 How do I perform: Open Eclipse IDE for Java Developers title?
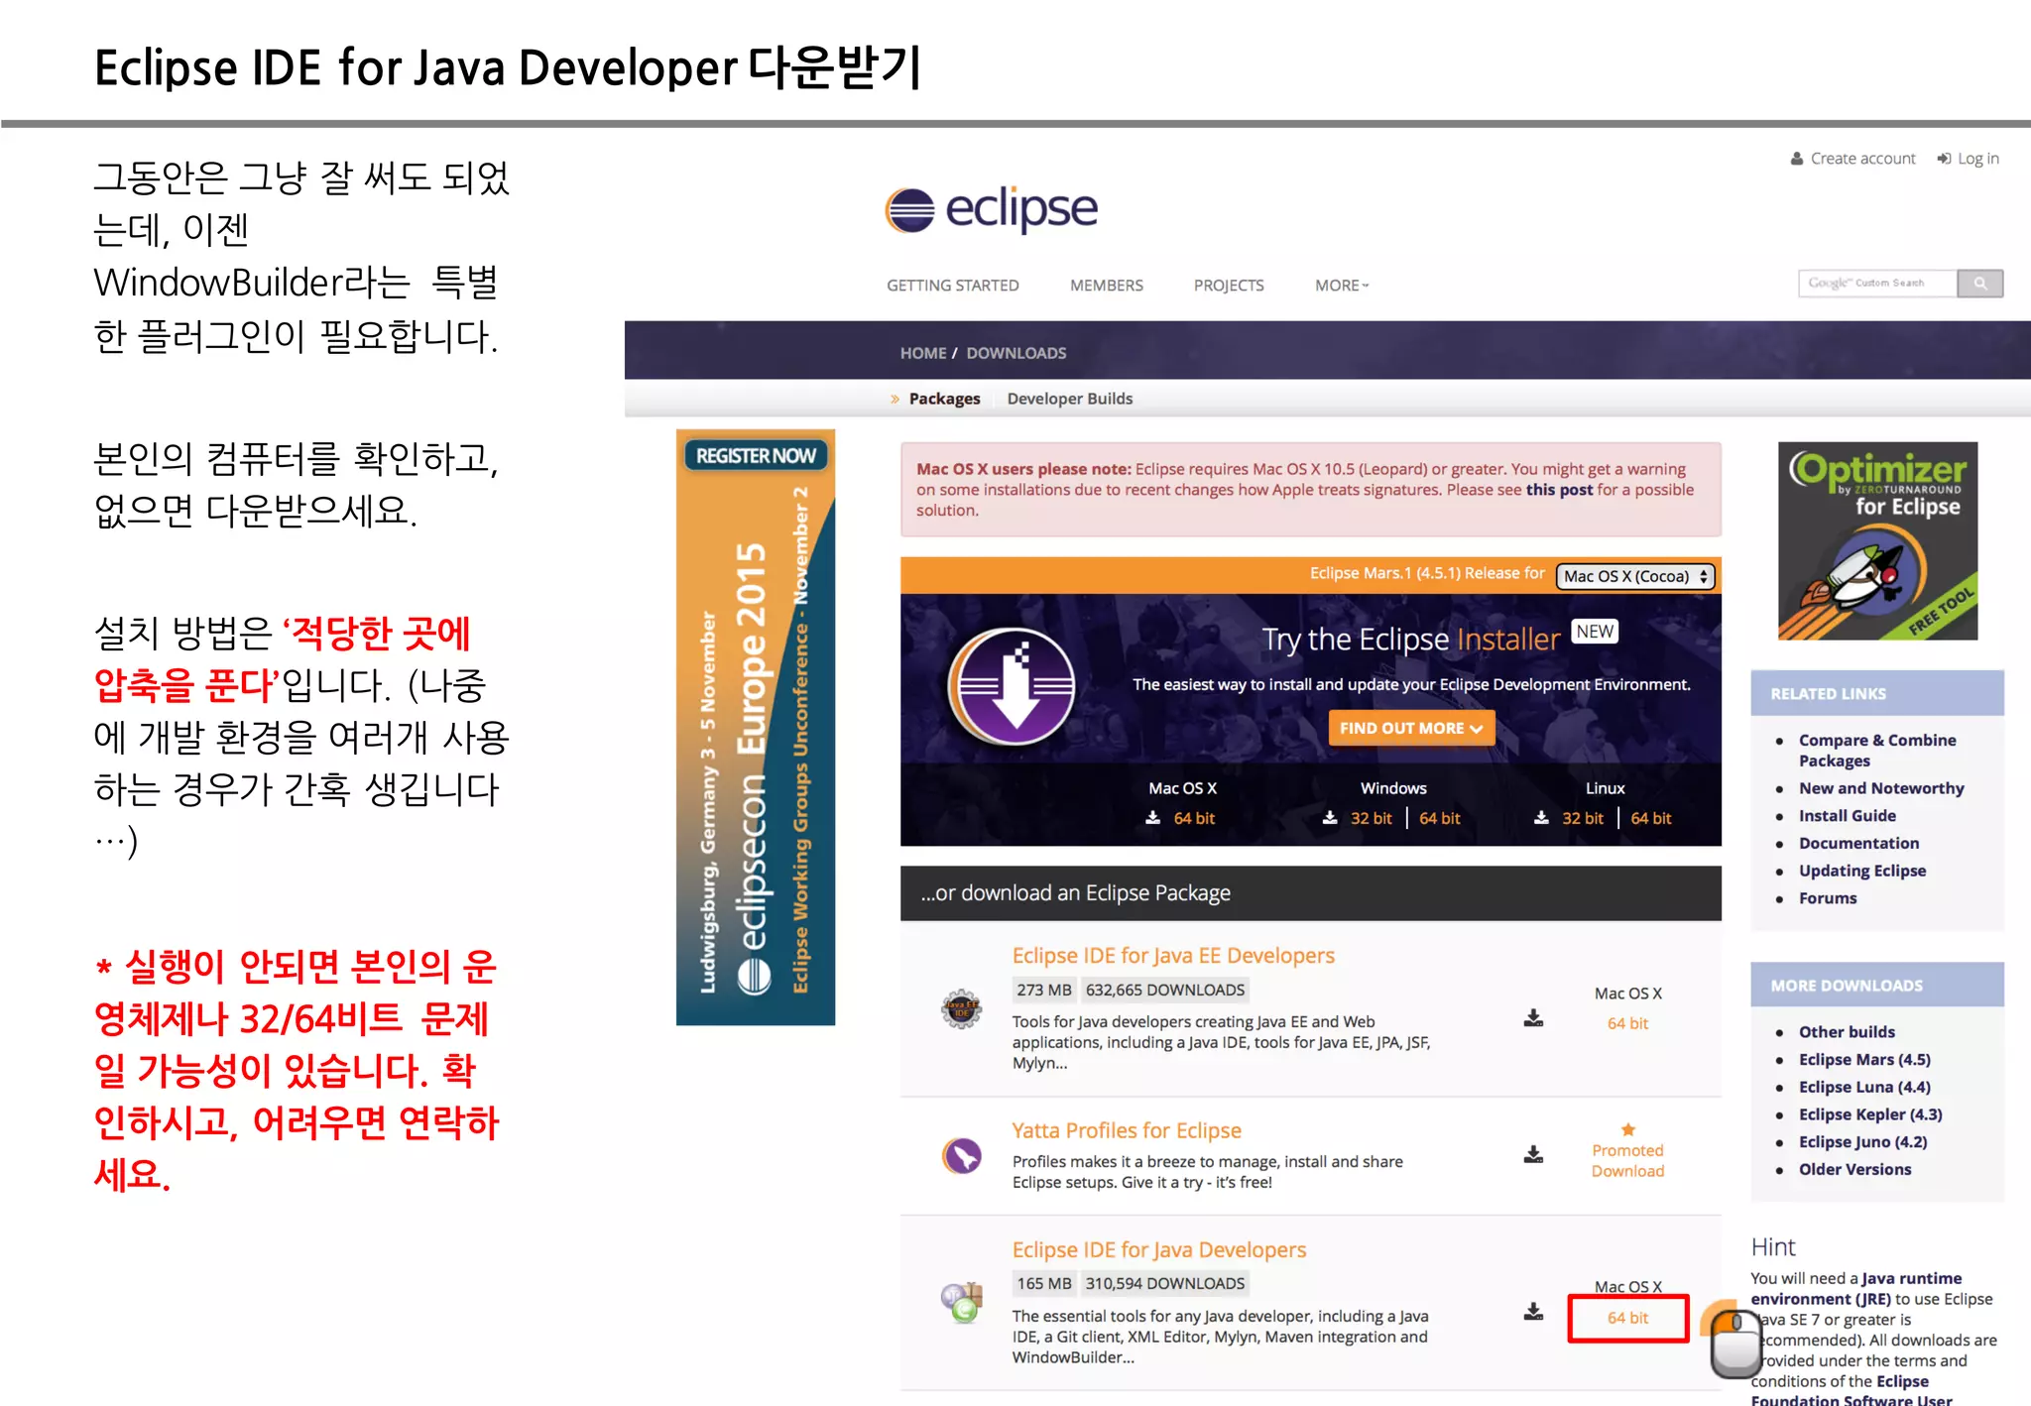click(1159, 1250)
